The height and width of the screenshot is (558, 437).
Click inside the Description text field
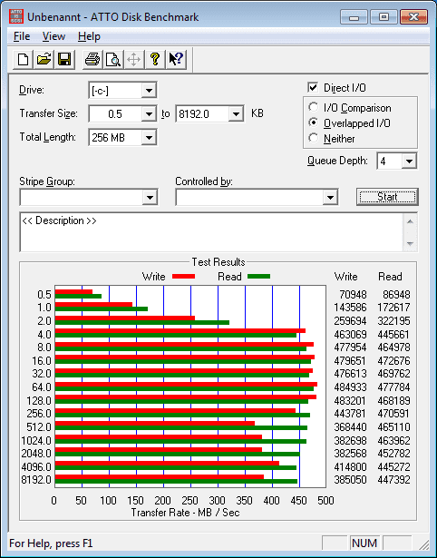[211, 232]
